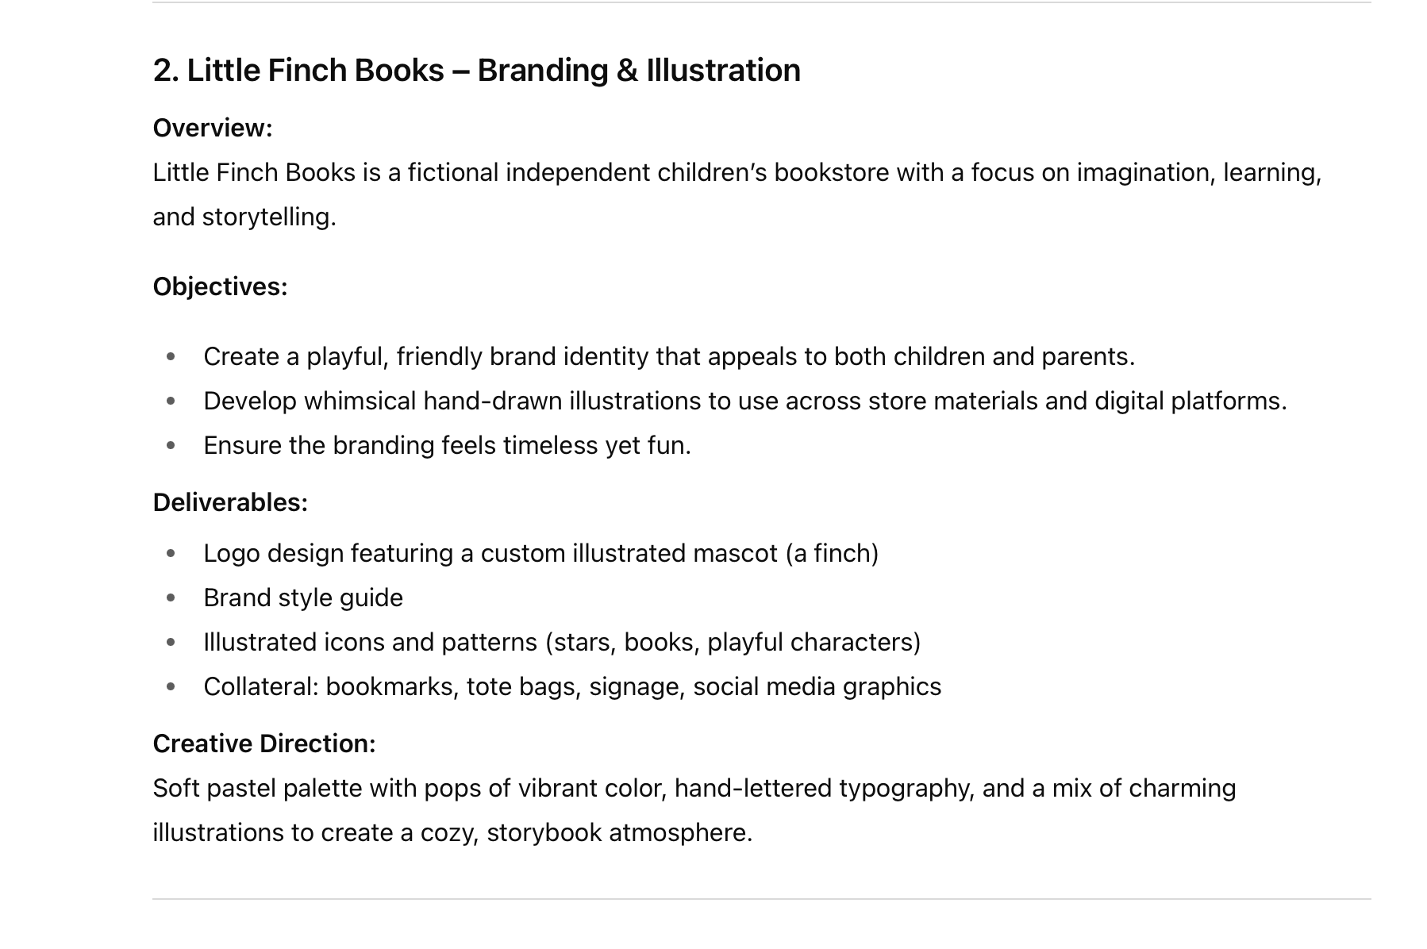Image resolution: width=1427 pixels, height=949 pixels.
Task: Click the Brand style guide list item
Action: [x=303, y=598]
